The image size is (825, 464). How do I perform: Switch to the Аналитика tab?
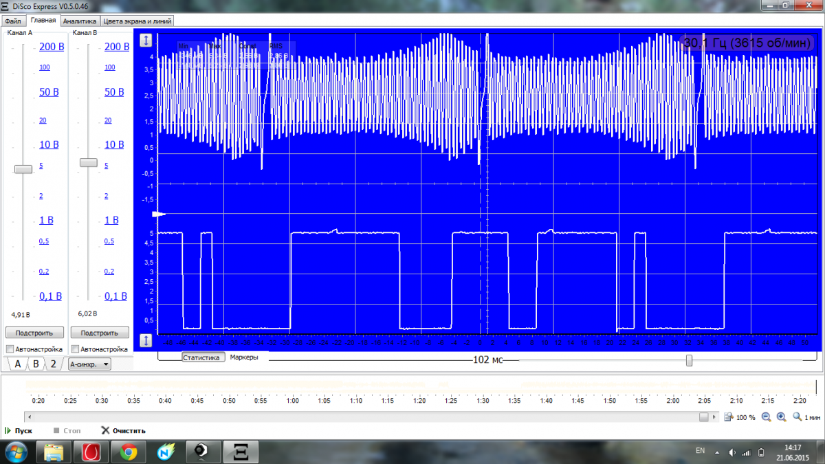pos(80,21)
